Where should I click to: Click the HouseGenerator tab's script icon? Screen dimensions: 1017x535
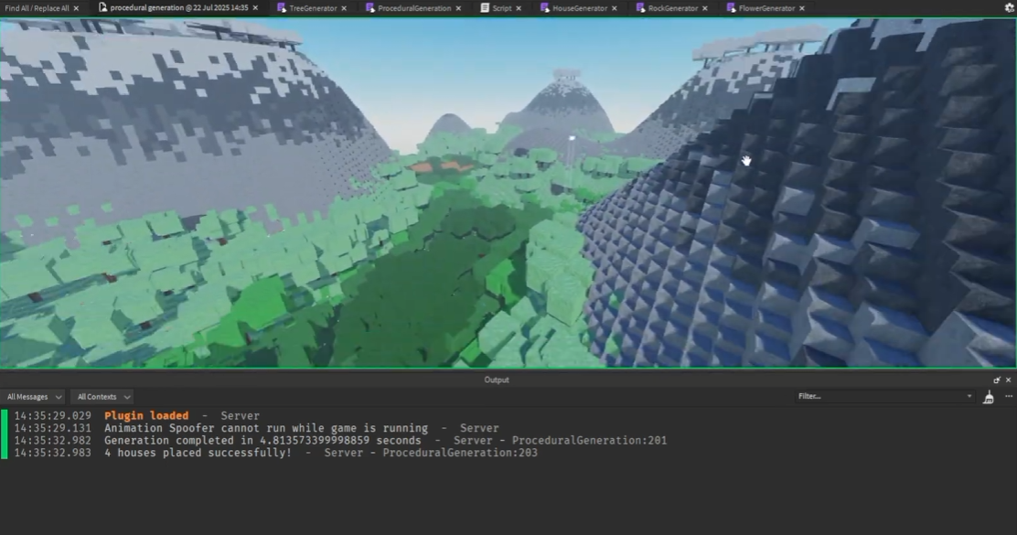click(x=544, y=8)
